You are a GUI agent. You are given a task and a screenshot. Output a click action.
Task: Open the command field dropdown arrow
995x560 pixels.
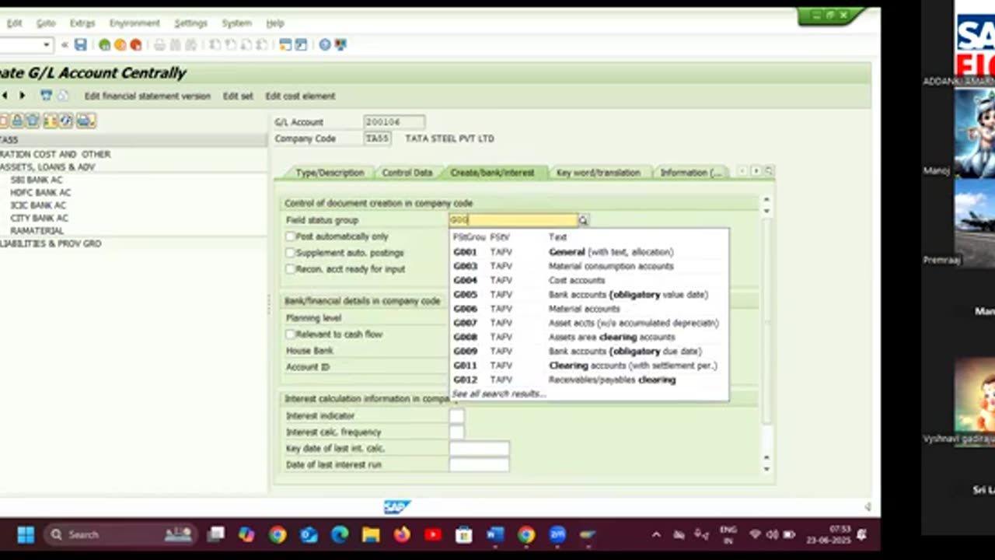coord(47,45)
